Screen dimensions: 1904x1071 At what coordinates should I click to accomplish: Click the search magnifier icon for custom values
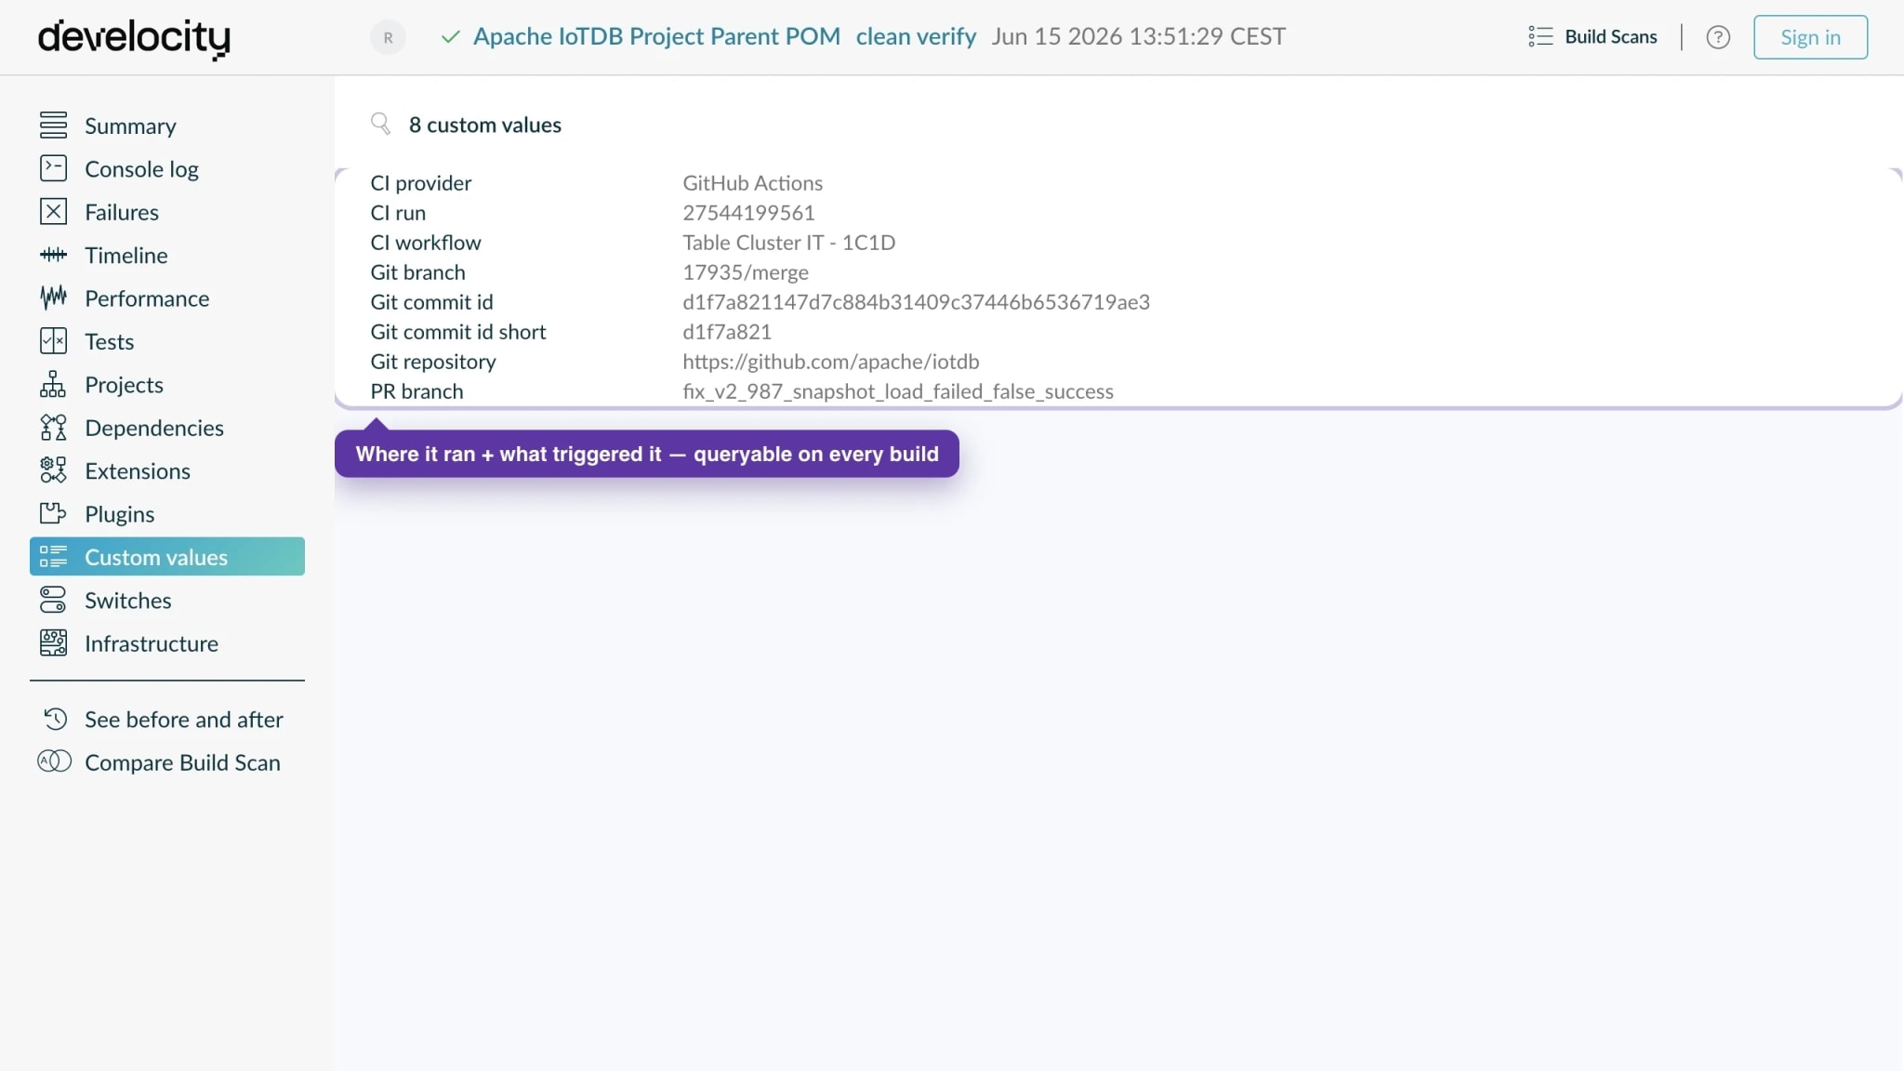pos(380,124)
